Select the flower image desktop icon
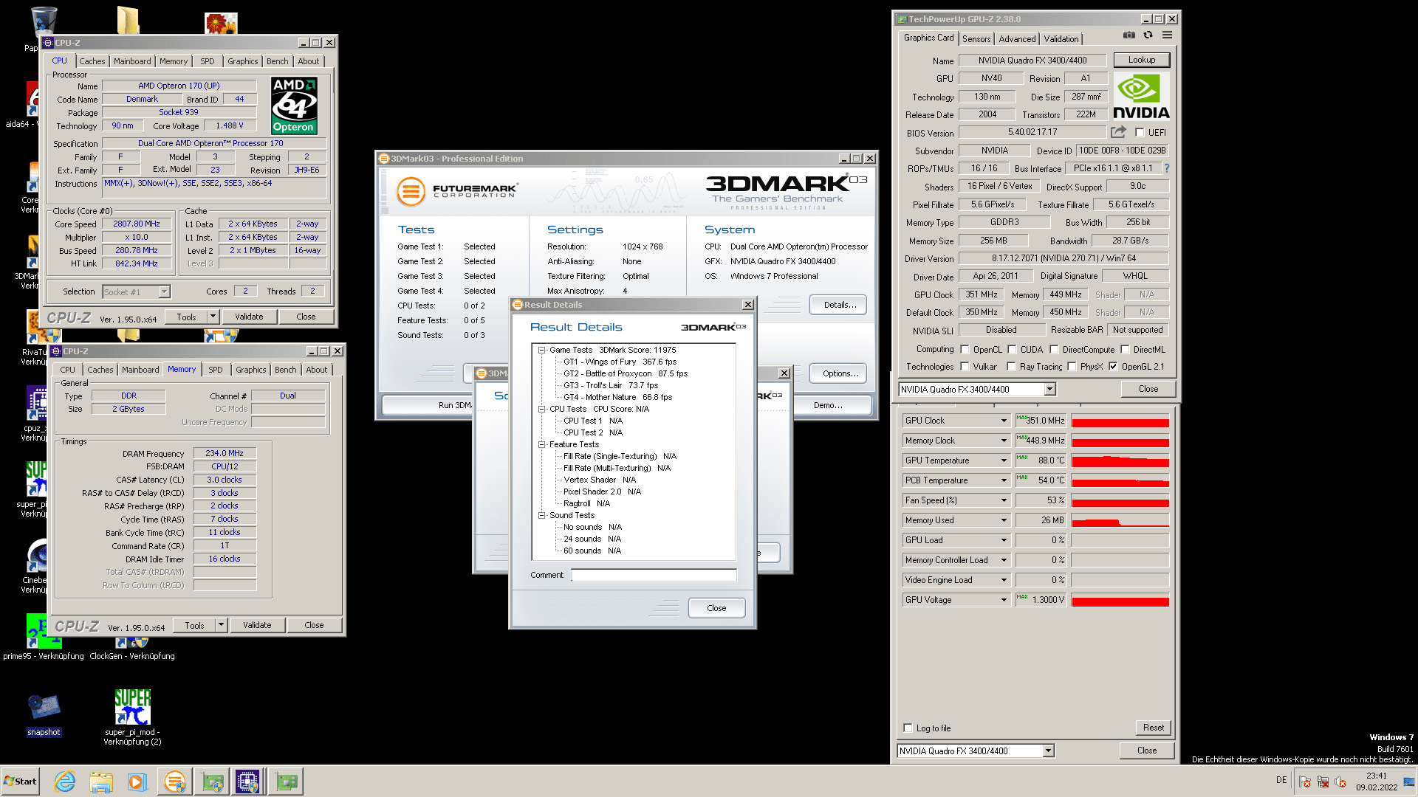The width and height of the screenshot is (1418, 797). (221, 23)
